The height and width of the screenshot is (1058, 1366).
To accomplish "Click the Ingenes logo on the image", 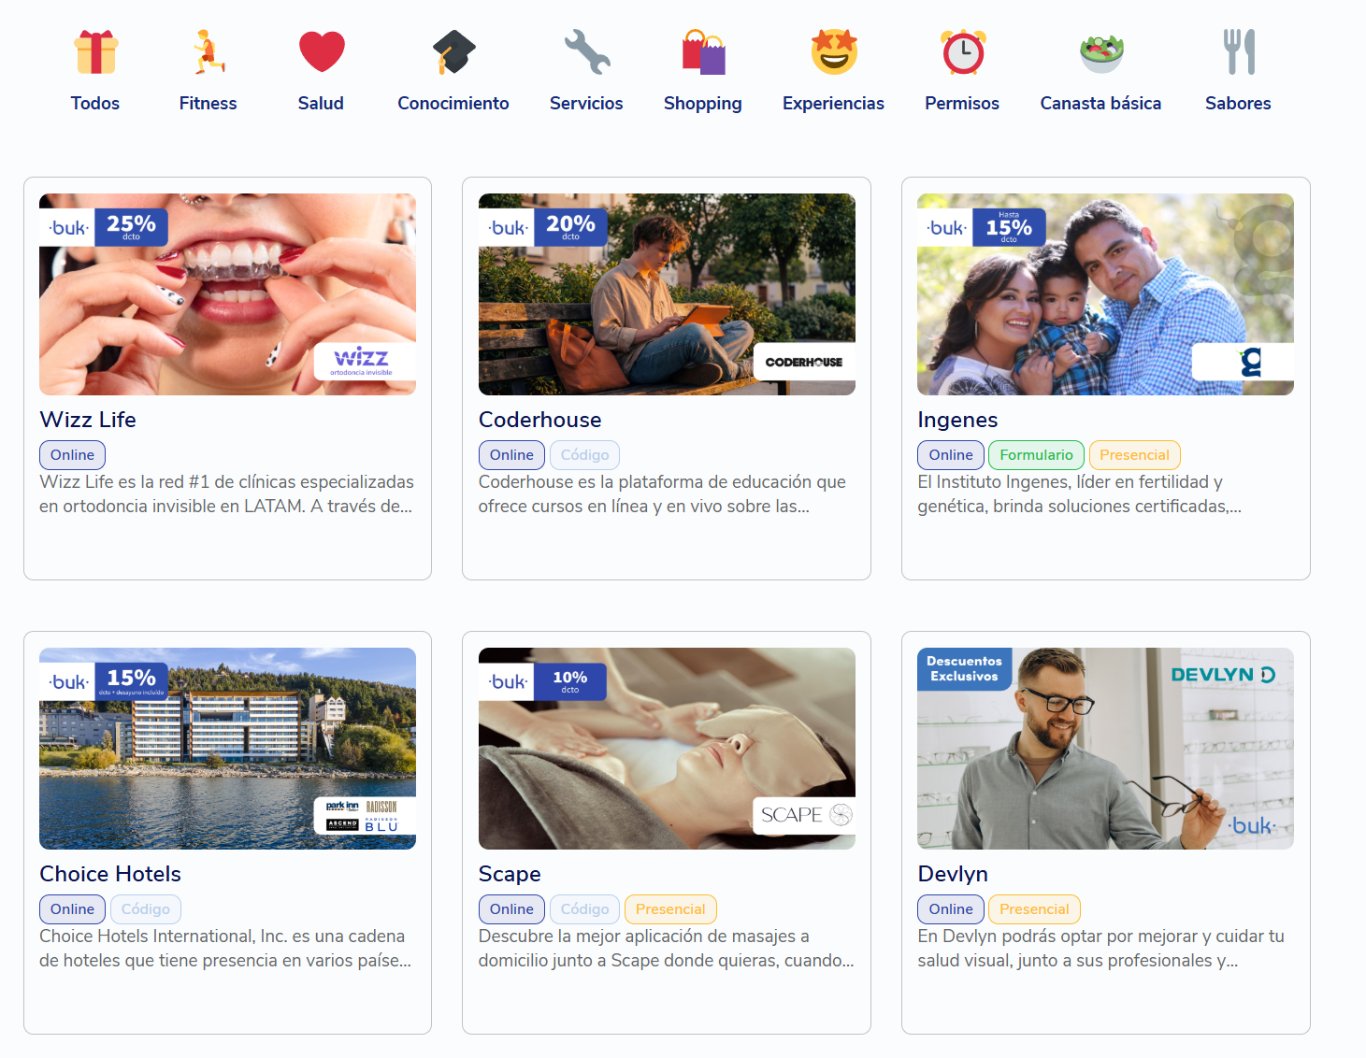I will 1244,362.
